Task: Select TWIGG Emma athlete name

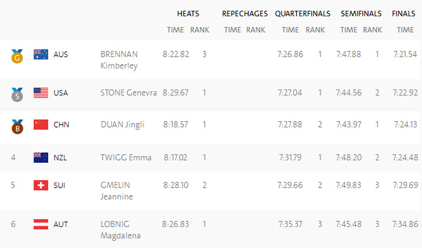Action: click(x=126, y=157)
